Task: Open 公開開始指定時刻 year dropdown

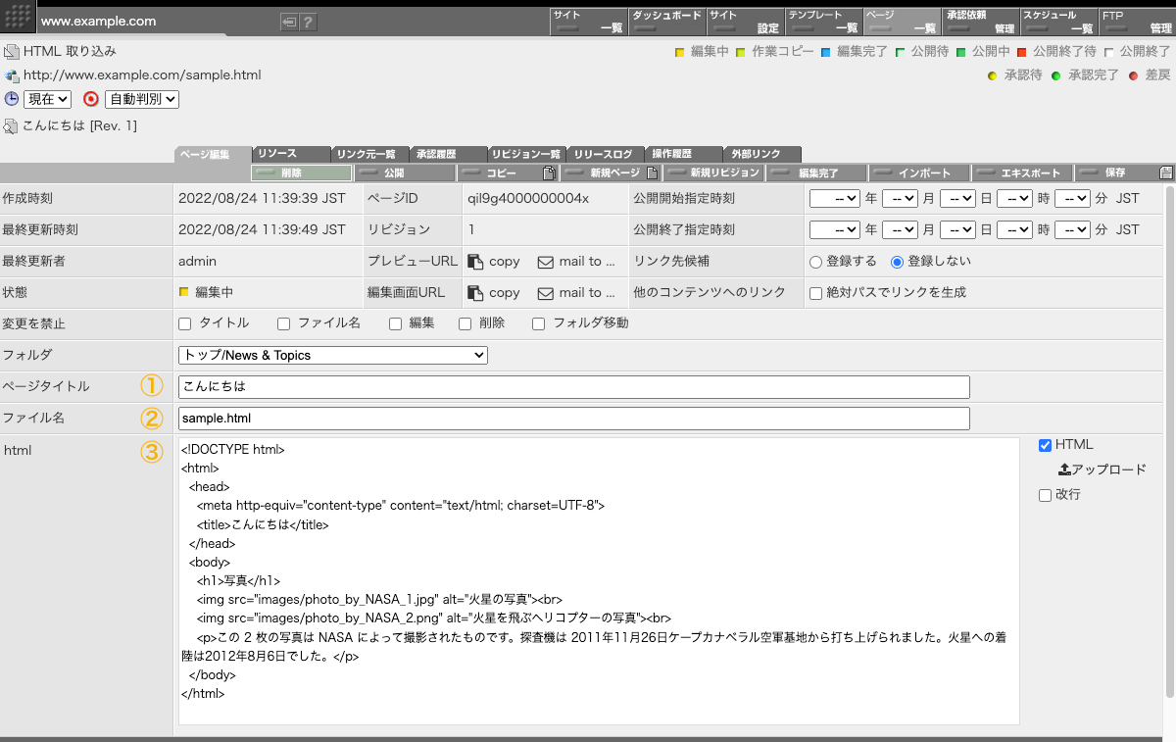Action: [x=835, y=198]
